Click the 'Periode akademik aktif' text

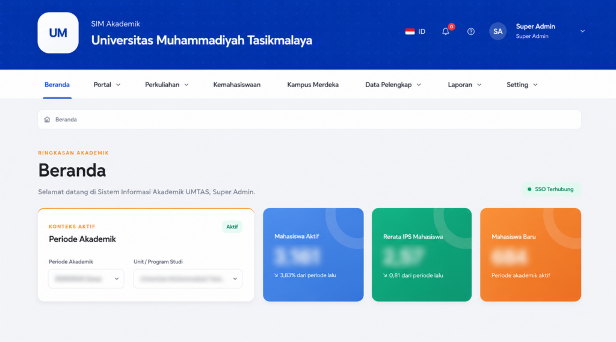[x=520, y=275]
